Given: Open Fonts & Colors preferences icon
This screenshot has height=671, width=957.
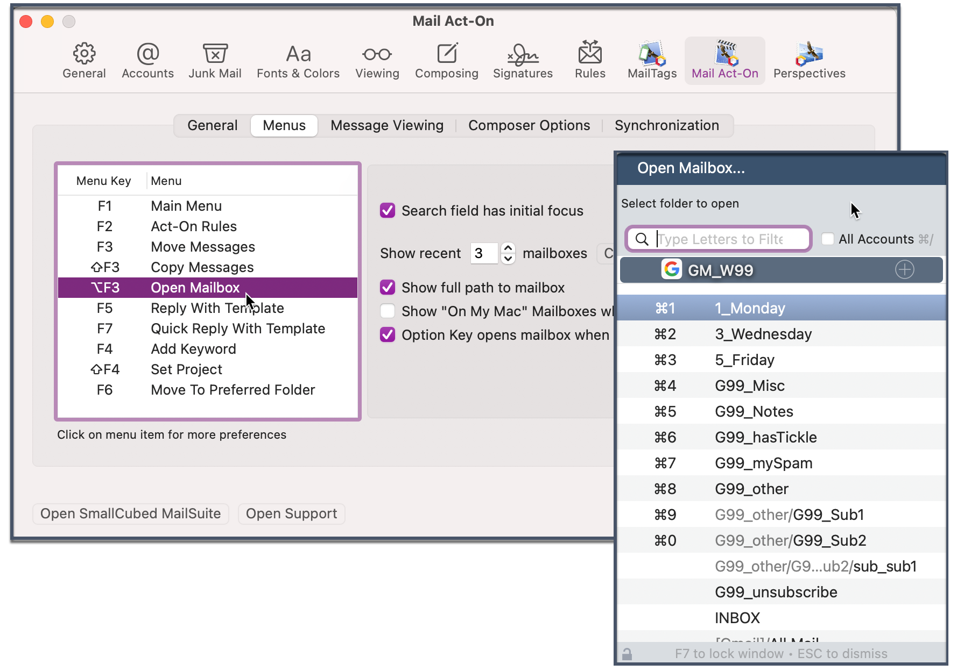Looking at the screenshot, I should coord(298,54).
